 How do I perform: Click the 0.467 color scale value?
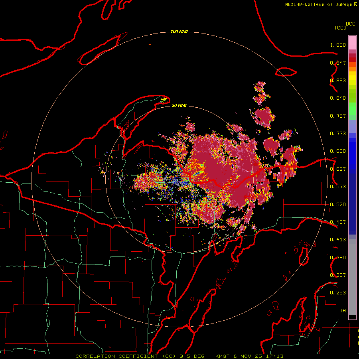pyautogui.click(x=338, y=222)
